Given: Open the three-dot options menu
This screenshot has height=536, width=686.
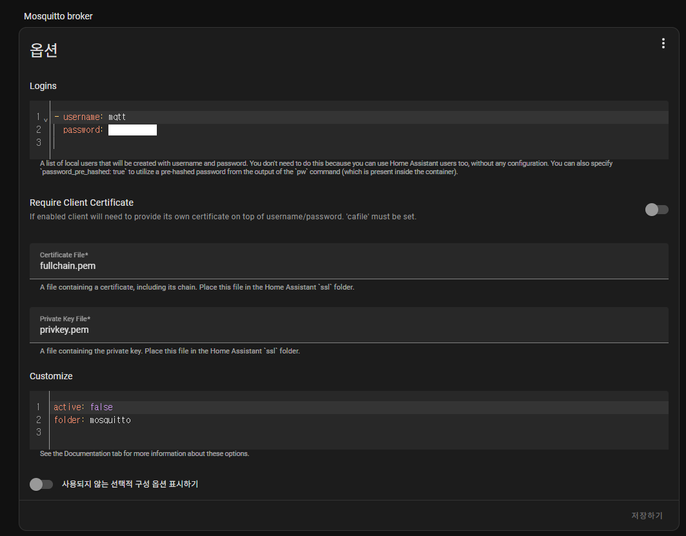Looking at the screenshot, I should click(x=663, y=43).
